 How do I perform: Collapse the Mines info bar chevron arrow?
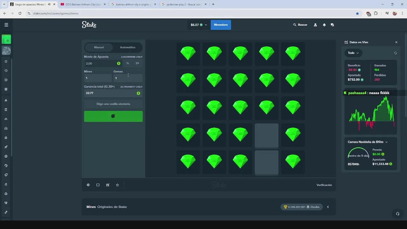[328, 207]
